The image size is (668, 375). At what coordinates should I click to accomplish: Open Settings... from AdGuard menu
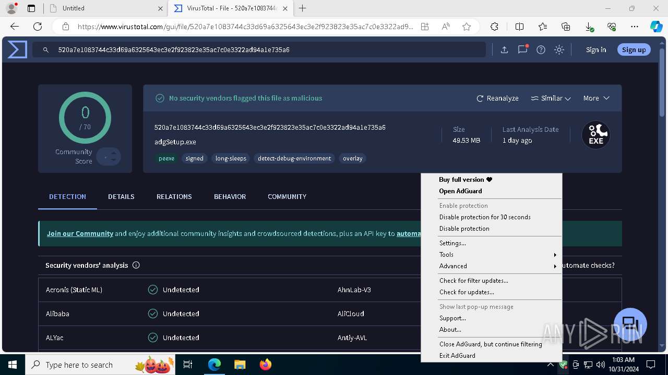click(491, 243)
